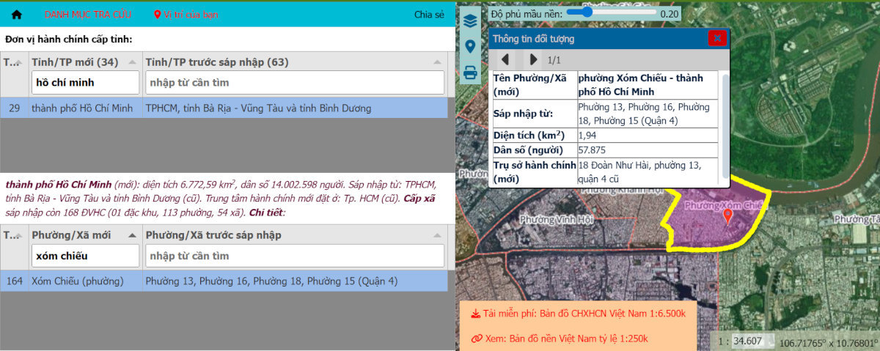The image size is (880, 351).
Task: Open Vị trí của bạn
Action: 186,14
